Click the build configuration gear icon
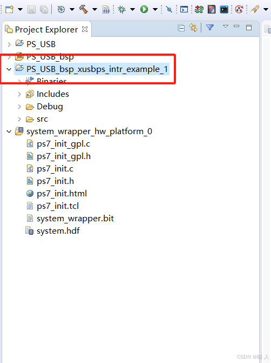The height and width of the screenshot is (363, 271). [61, 10]
